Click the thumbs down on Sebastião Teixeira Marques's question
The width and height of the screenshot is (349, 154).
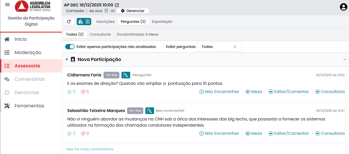pyautogui.click(x=83, y=134)
